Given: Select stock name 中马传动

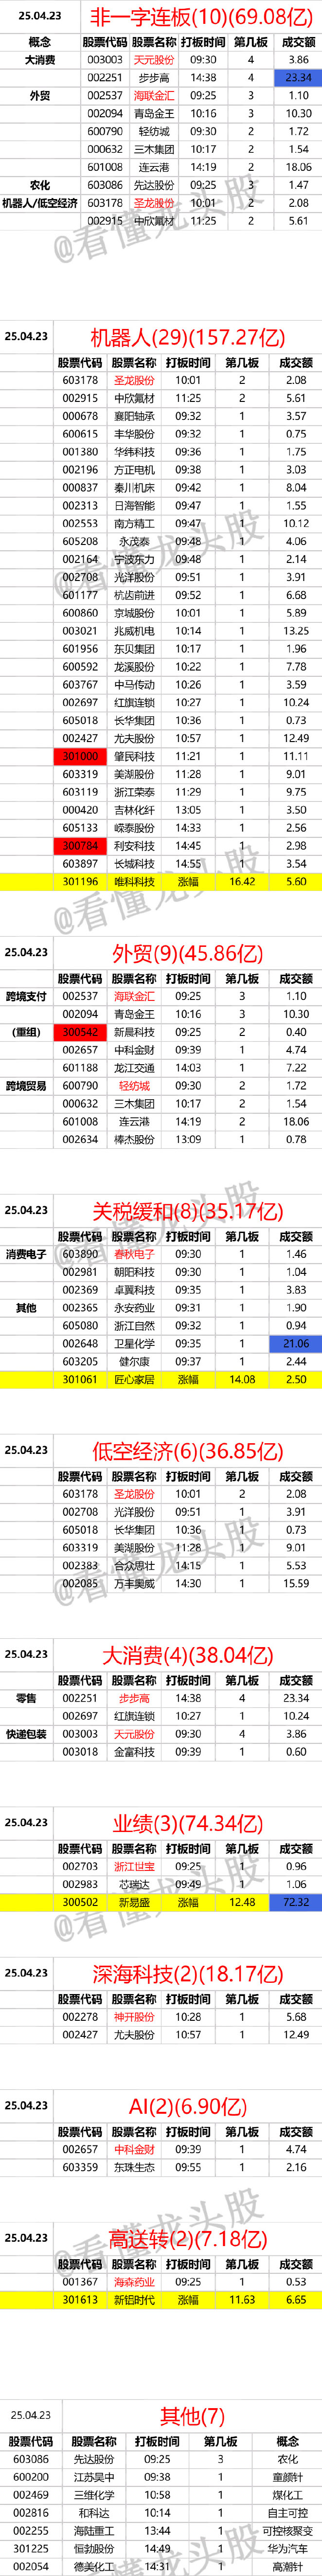Looking at the screenshot, I should [x=134, y=685].
